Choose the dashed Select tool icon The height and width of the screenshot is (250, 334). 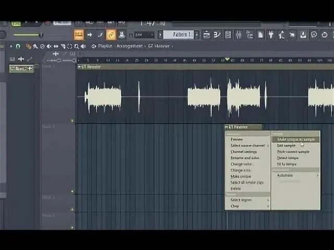(69, 46)
